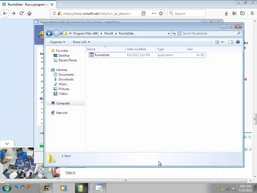This screenshot has height=193, width=257.
Task: Go forward in the Firefox browser
Action: click(x=13, y=14)
